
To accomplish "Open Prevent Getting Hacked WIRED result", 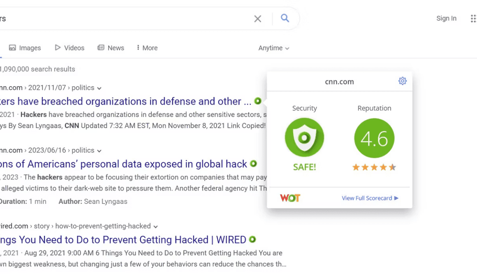I will tap(123, 240).
